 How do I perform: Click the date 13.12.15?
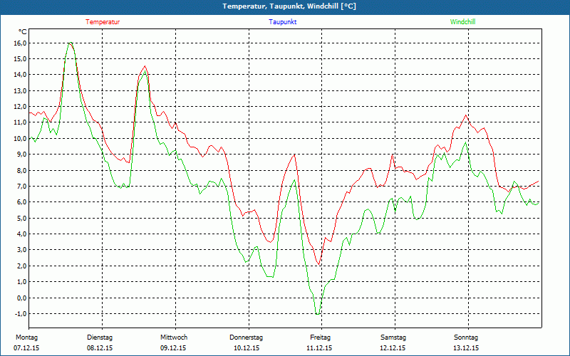[466, 348]
